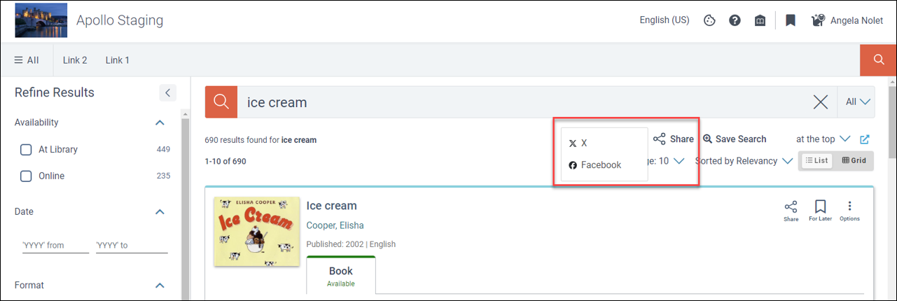Click the Save Search button
This screenshot has height=301, width=897.
(x=735, y=139)
